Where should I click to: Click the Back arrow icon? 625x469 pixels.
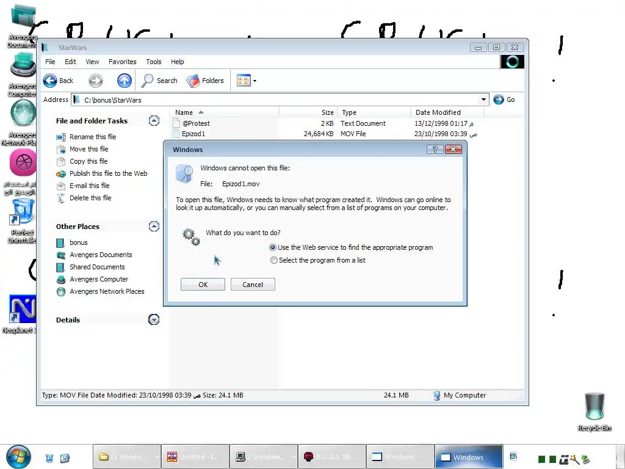click(50, 81)
